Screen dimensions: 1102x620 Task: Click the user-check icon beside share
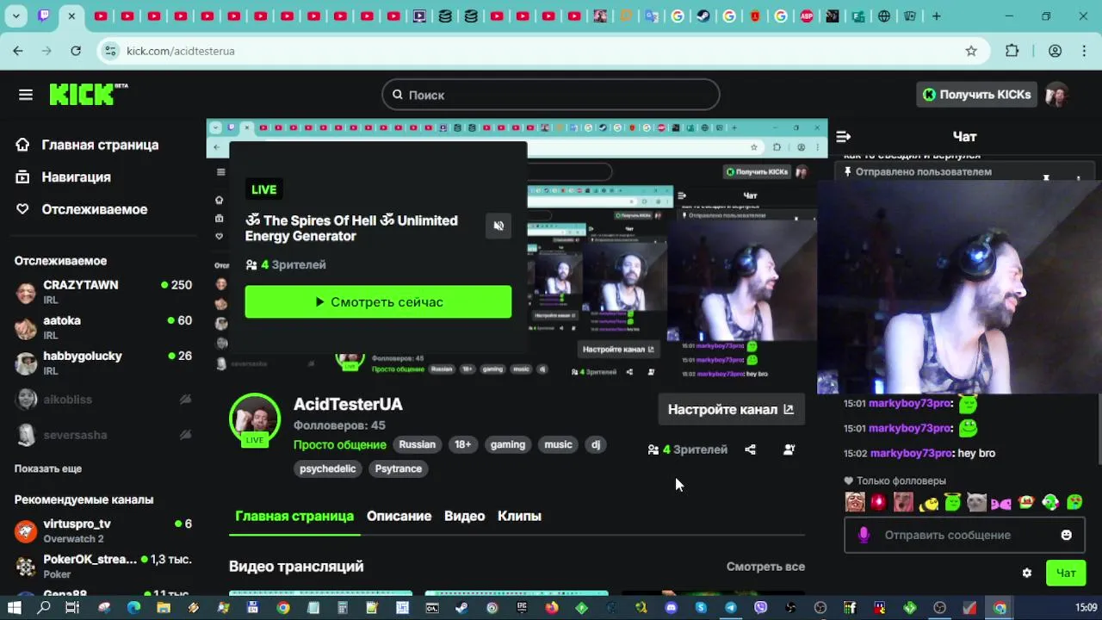pyautogui.click(x=789, y=449)
